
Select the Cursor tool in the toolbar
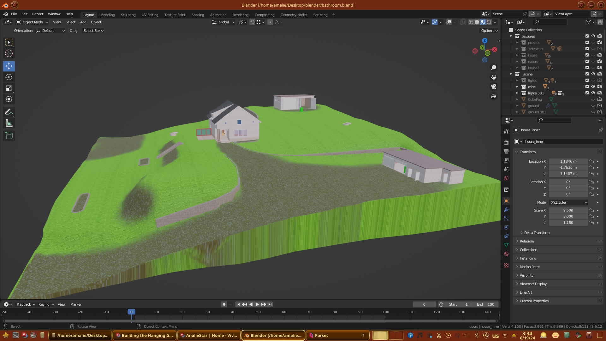tap(9, 54)
